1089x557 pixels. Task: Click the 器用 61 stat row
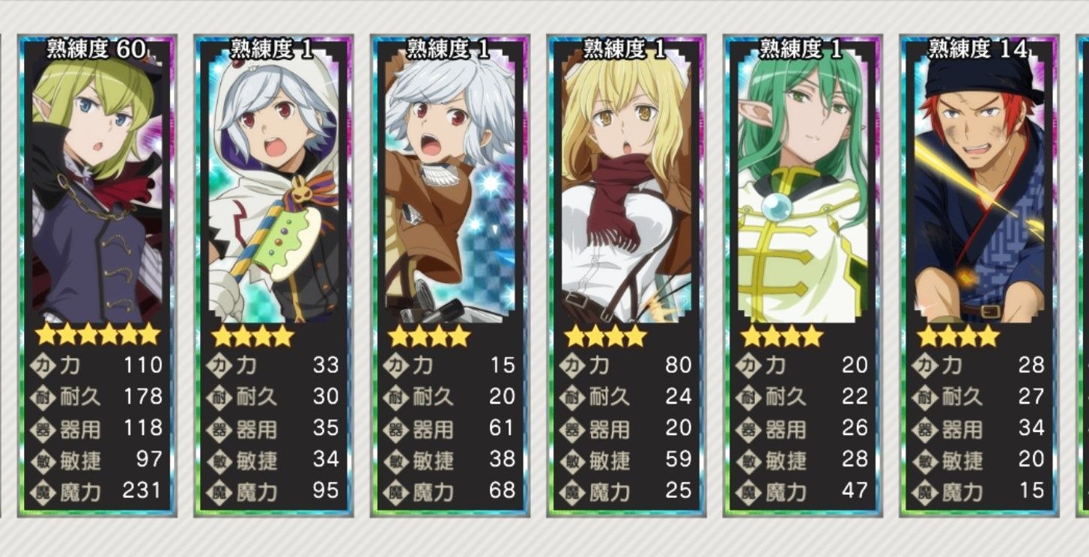[x=451, y=429]
